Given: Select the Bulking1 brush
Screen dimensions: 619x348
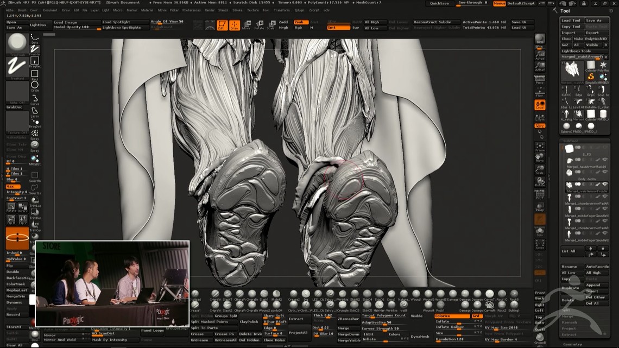Looking at the screenshot, I should click(x=514, y=306).
